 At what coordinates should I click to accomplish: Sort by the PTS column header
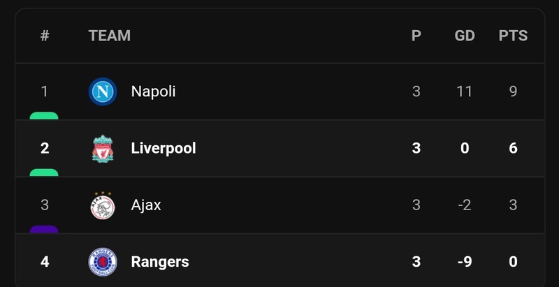tap(513, 36)
